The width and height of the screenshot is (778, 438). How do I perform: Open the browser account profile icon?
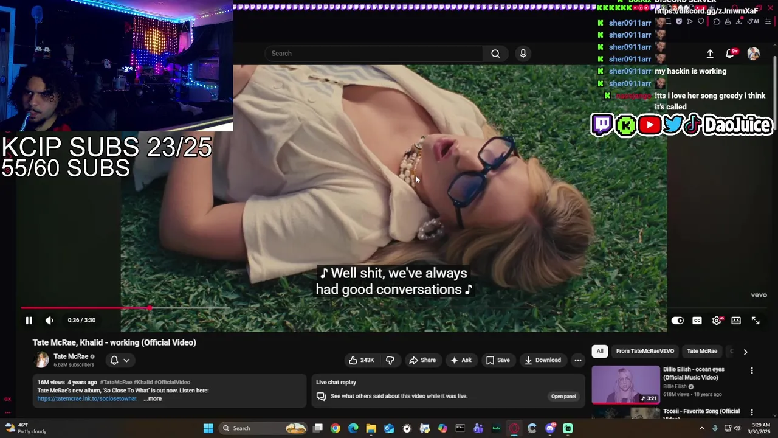pos(728,21)
